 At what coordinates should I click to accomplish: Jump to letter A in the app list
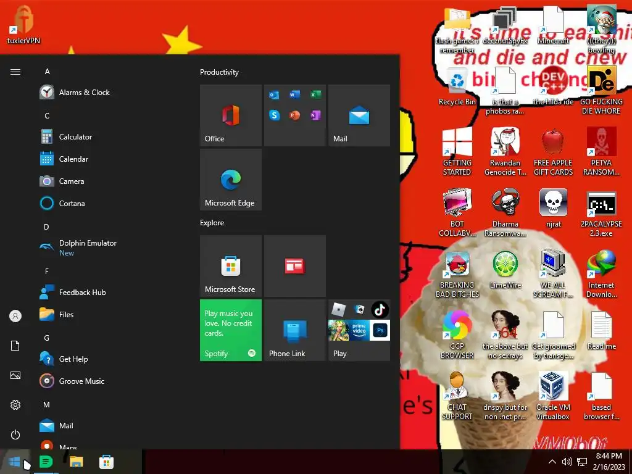point(47,72)
